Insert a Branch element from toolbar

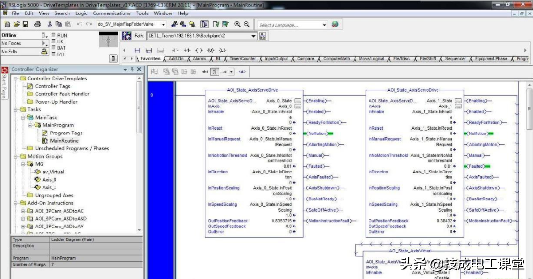(x=149, y=50)
